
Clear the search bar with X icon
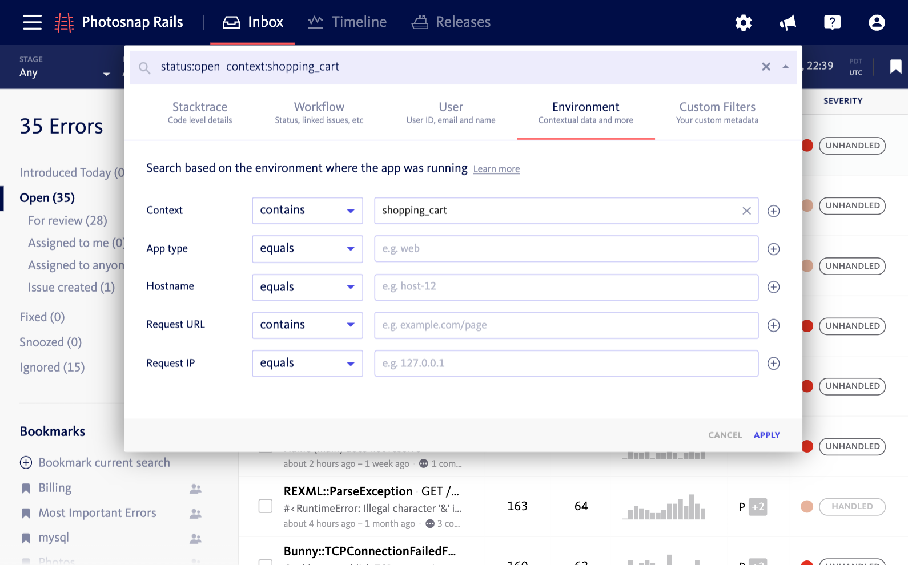pyautogui.click(x=766, y=67)
